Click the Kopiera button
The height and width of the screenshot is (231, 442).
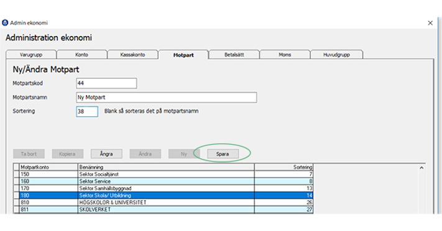[x=67, y=154]
